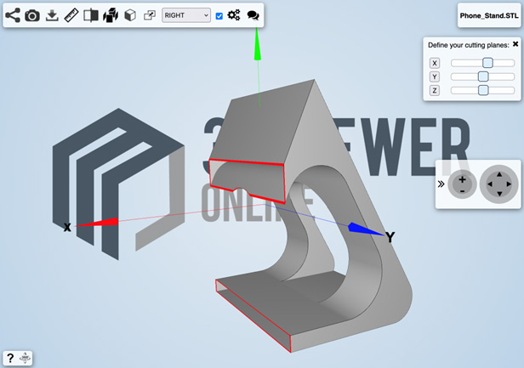Image resolution: width=524 pixels, height=368 pixels.
Task: Open the RIGHT view orientation dropdown
Action: pyautogui.click(x=186, y=15)
